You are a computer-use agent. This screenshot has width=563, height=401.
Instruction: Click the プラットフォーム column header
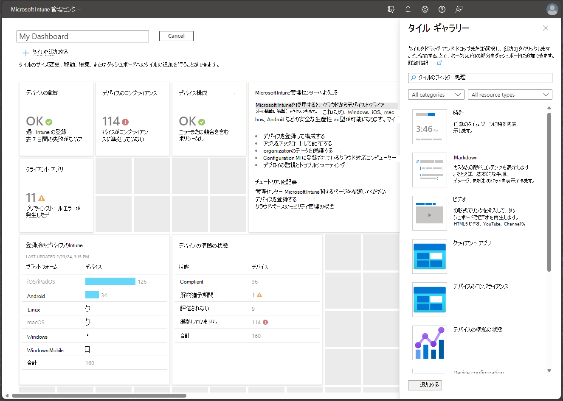click(41, 267)
